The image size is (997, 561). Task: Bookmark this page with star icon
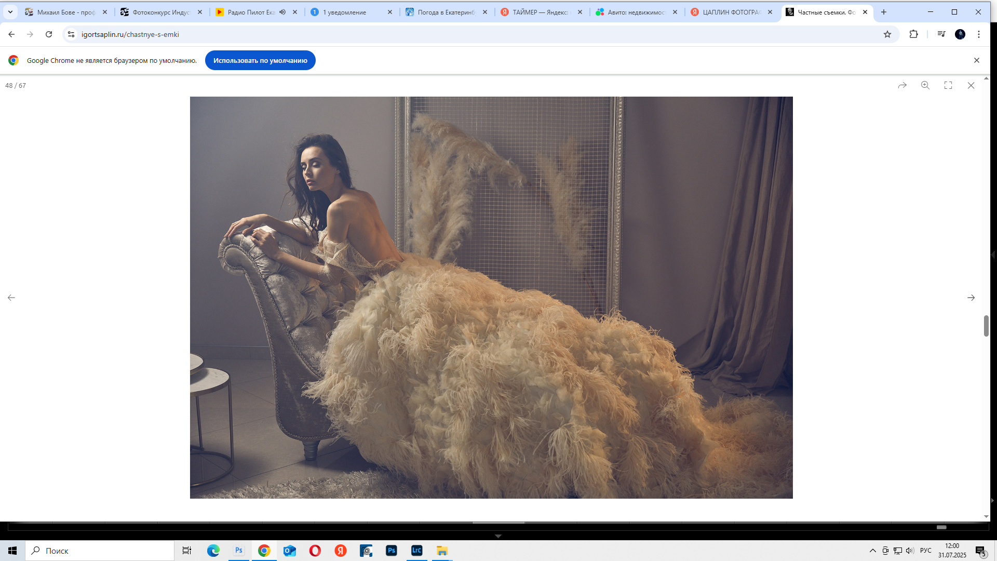[887, 34]
